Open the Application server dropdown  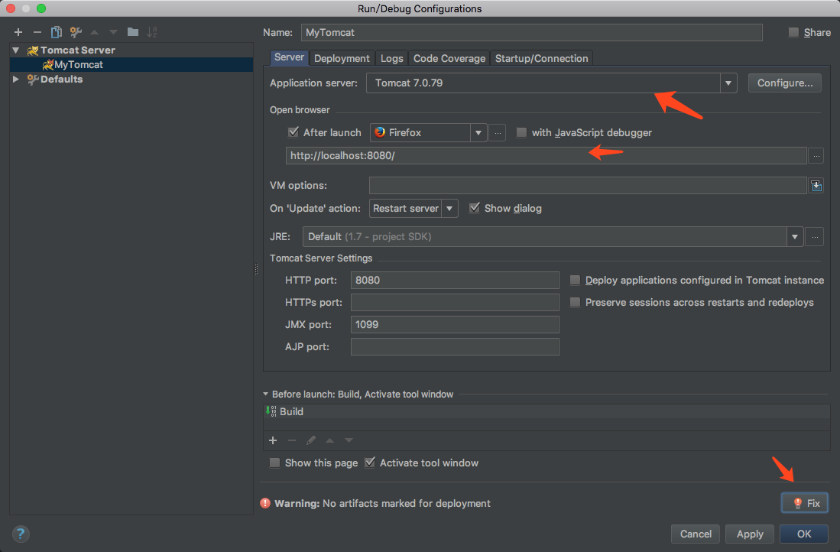(728, 83)
